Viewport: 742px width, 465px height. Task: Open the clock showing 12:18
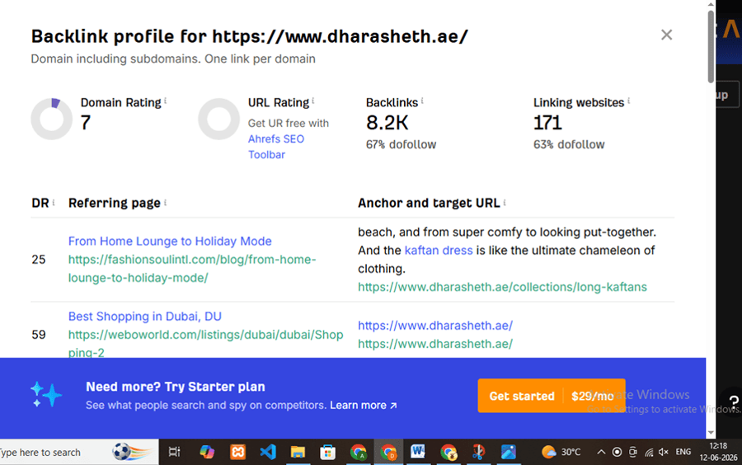(718, 452)
